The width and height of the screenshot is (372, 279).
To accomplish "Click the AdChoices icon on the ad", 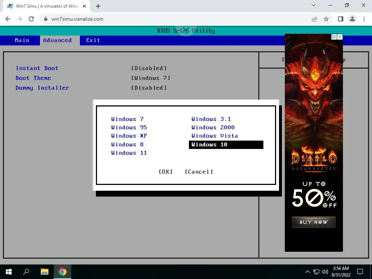I will (x=334, y=37).
